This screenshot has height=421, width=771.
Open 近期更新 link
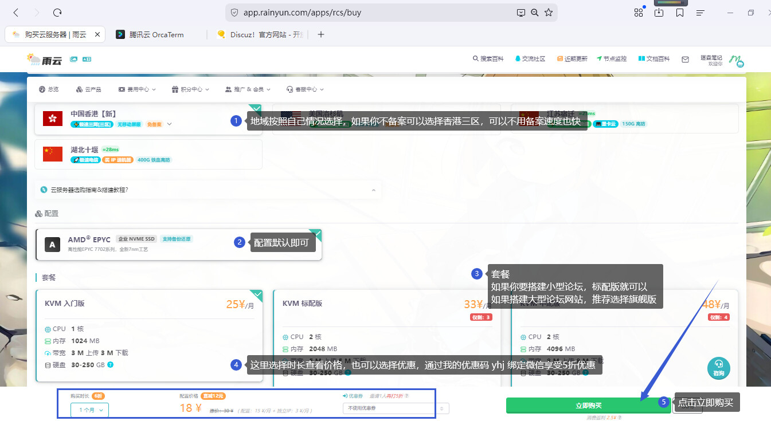coord(572,59)
